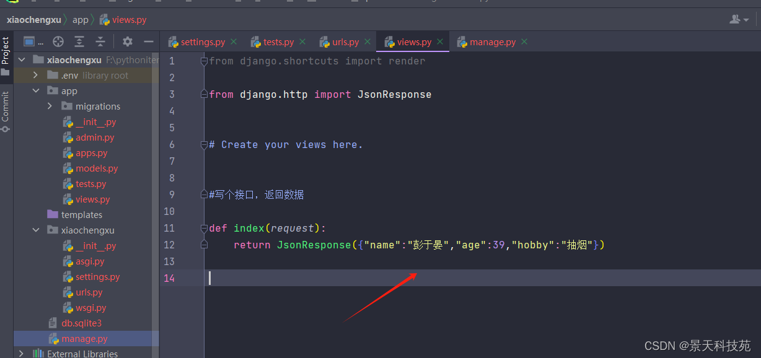Click the 'index' function name
The height and width of the screenshot is (358, 761).
(249, 228)
